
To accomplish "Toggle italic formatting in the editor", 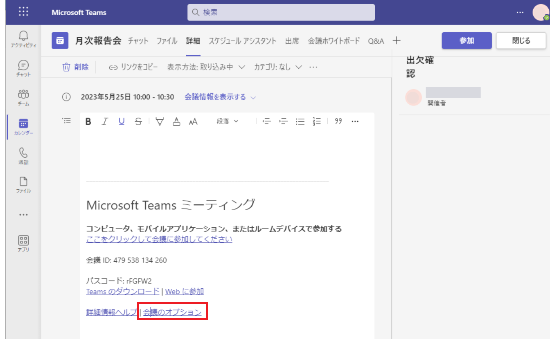I will pyautogui.click(x=105, y=121).
